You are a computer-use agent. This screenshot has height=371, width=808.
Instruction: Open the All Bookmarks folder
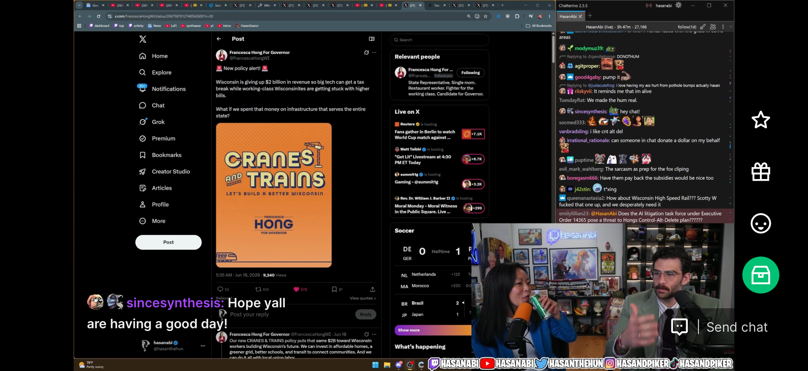point(538,26)
